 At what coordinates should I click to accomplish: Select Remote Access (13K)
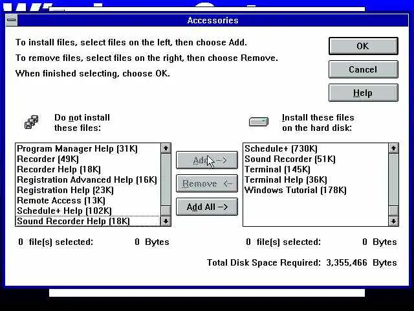[88, 200]
